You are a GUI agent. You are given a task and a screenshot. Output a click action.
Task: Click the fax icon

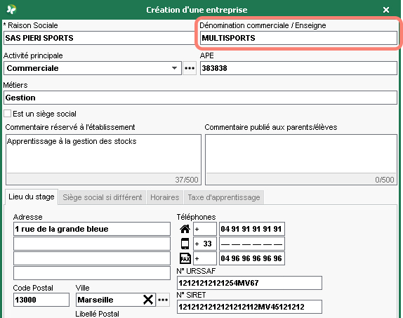(185, 258)
